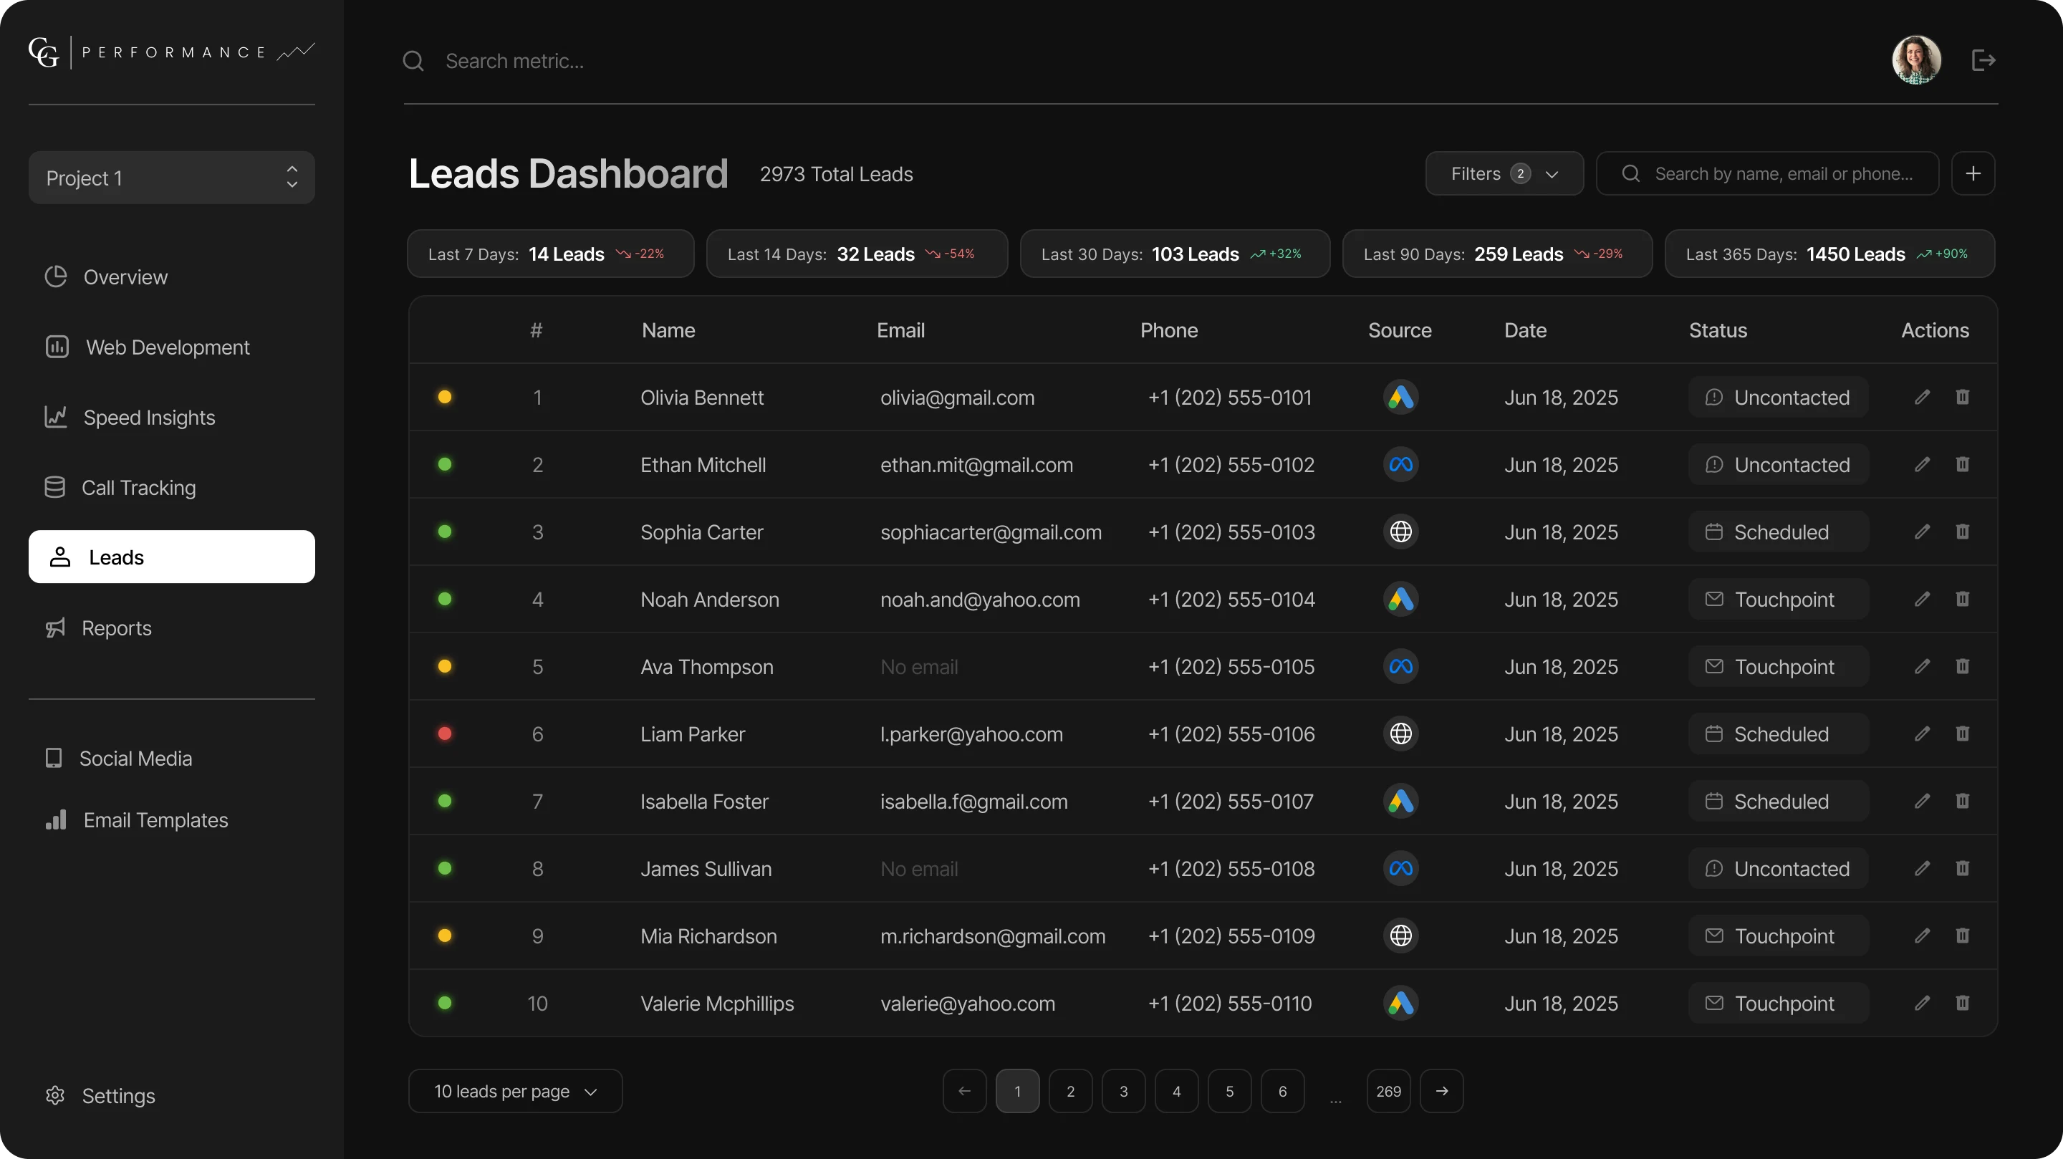Select the Last 30 Days leads chip

1175,254
